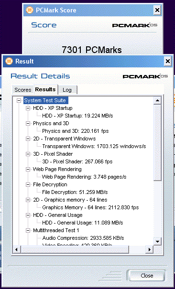Click the Close button
Viewport: 175px width, 289px height.
tap(147, 276)
